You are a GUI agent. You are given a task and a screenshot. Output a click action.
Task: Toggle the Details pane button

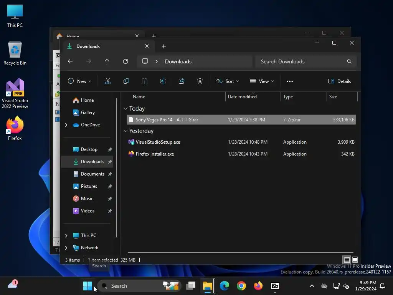(339, 81)
